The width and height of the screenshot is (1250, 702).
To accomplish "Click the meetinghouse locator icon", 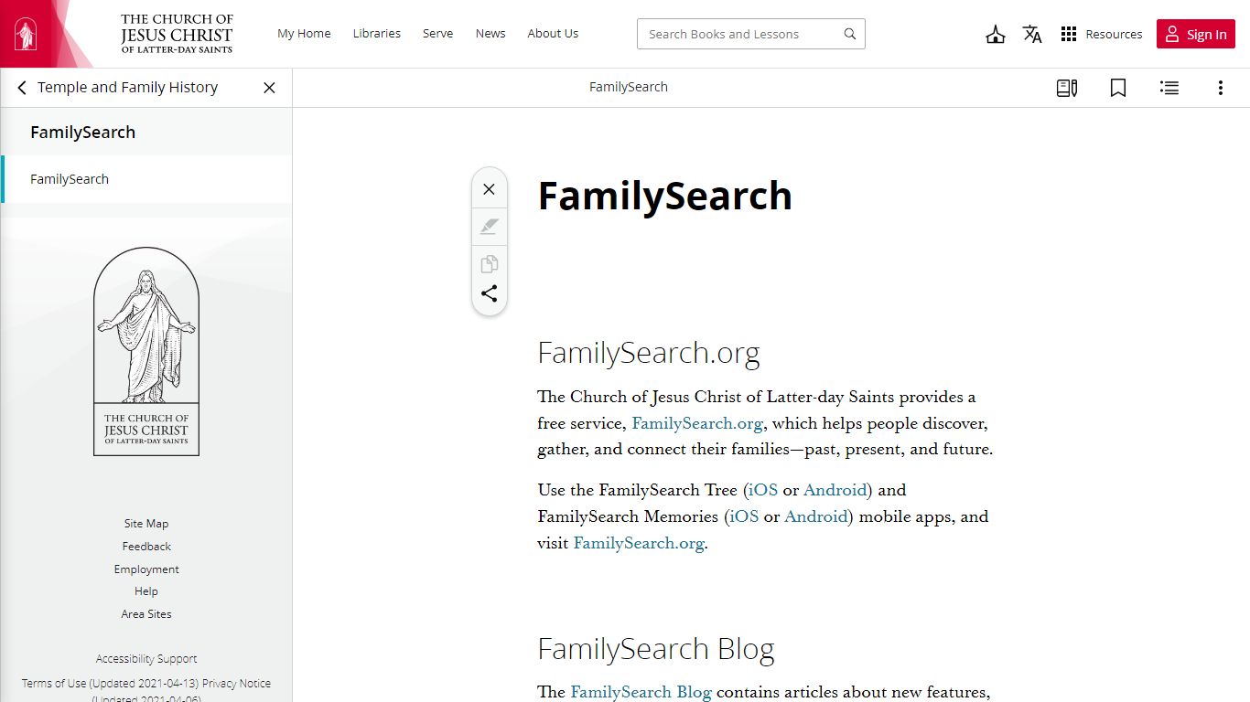I will tap(996, 35).
